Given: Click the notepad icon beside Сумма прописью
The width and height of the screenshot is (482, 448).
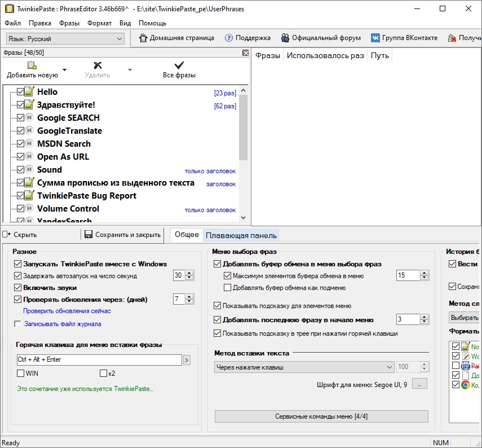Looking at the screenshot, I should point(29,182).
